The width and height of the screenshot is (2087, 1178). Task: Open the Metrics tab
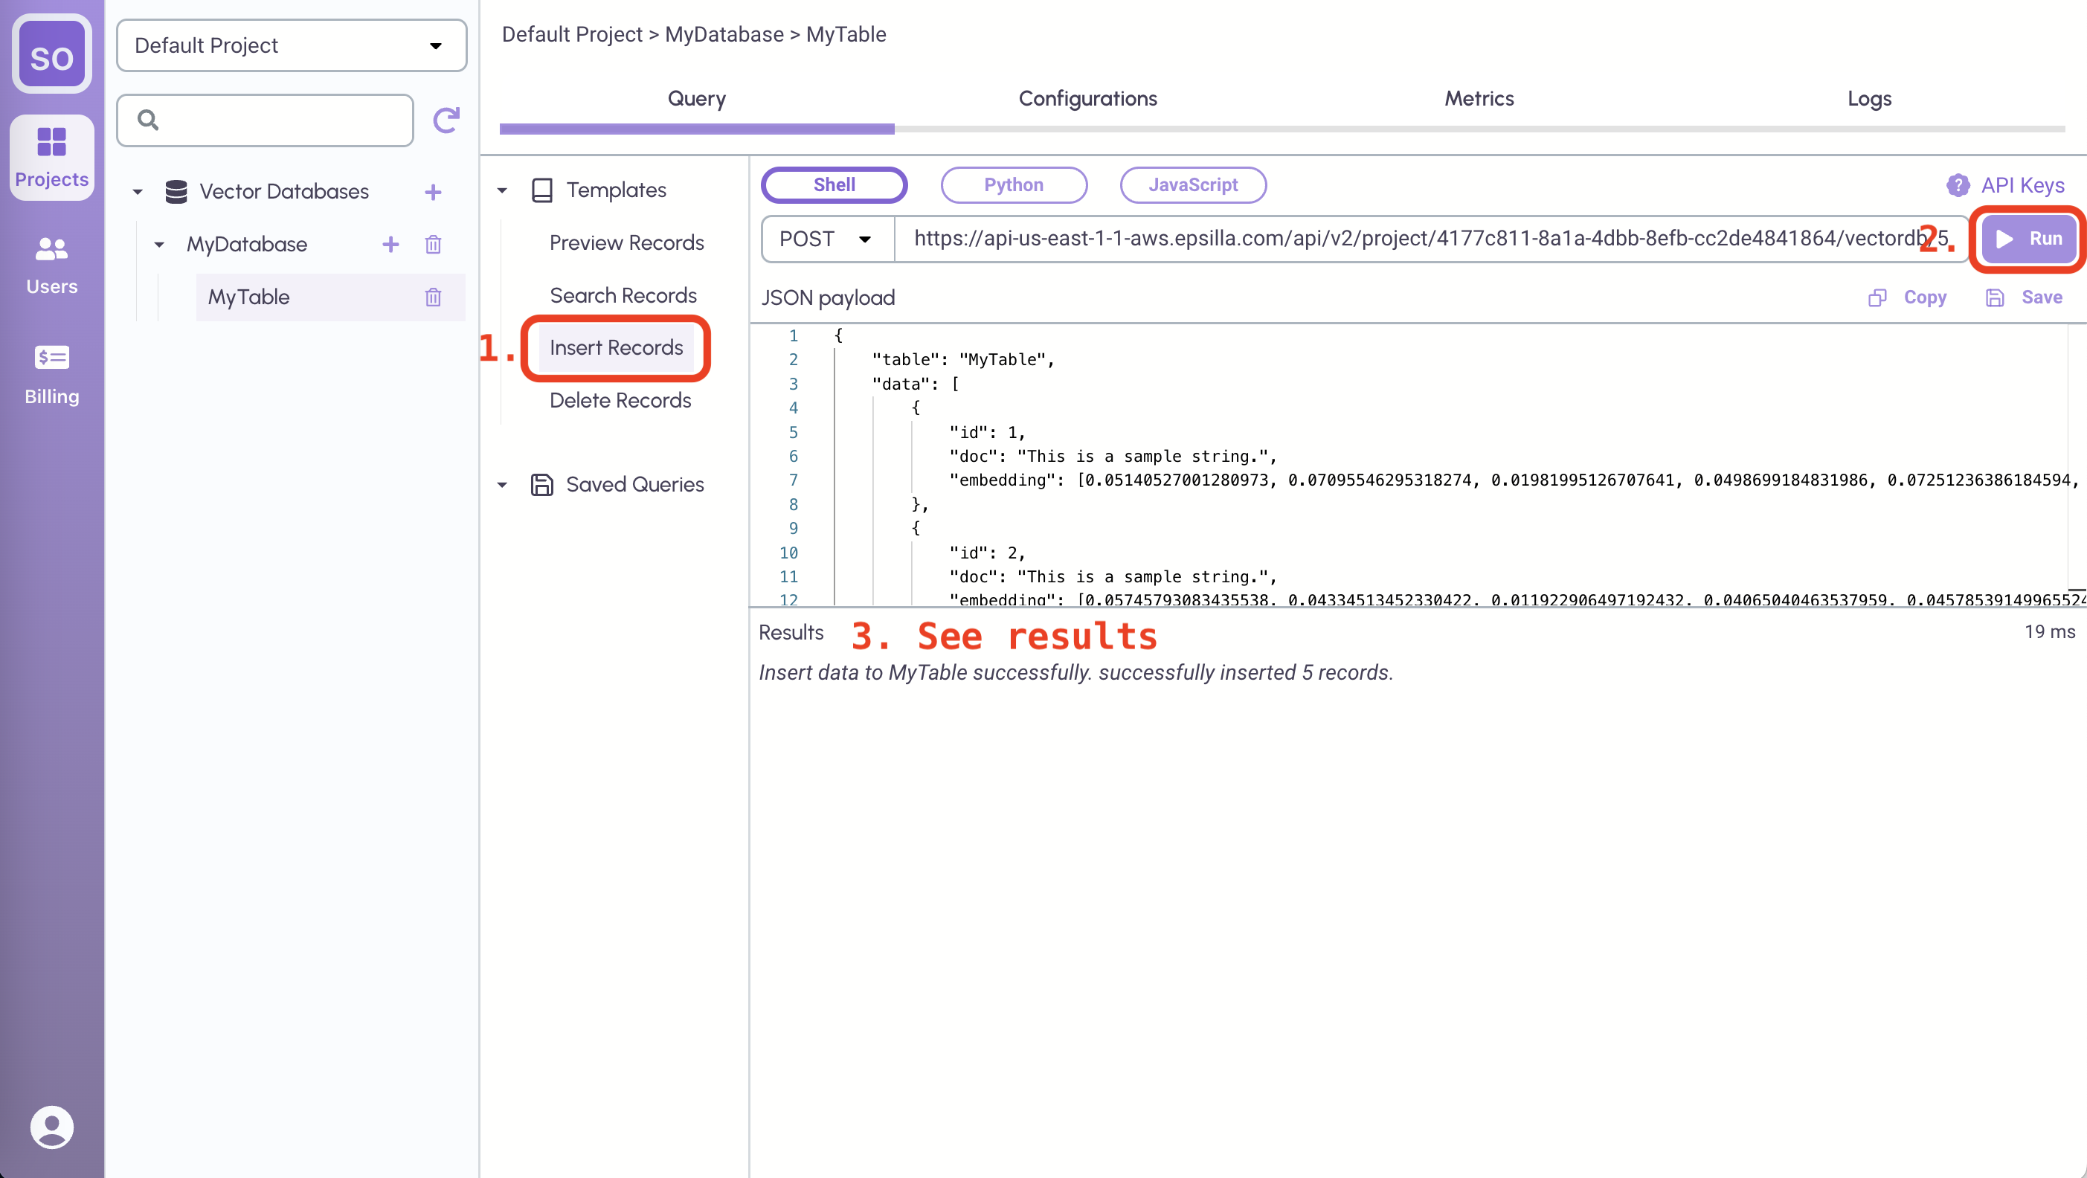(x=1479, y=99)
